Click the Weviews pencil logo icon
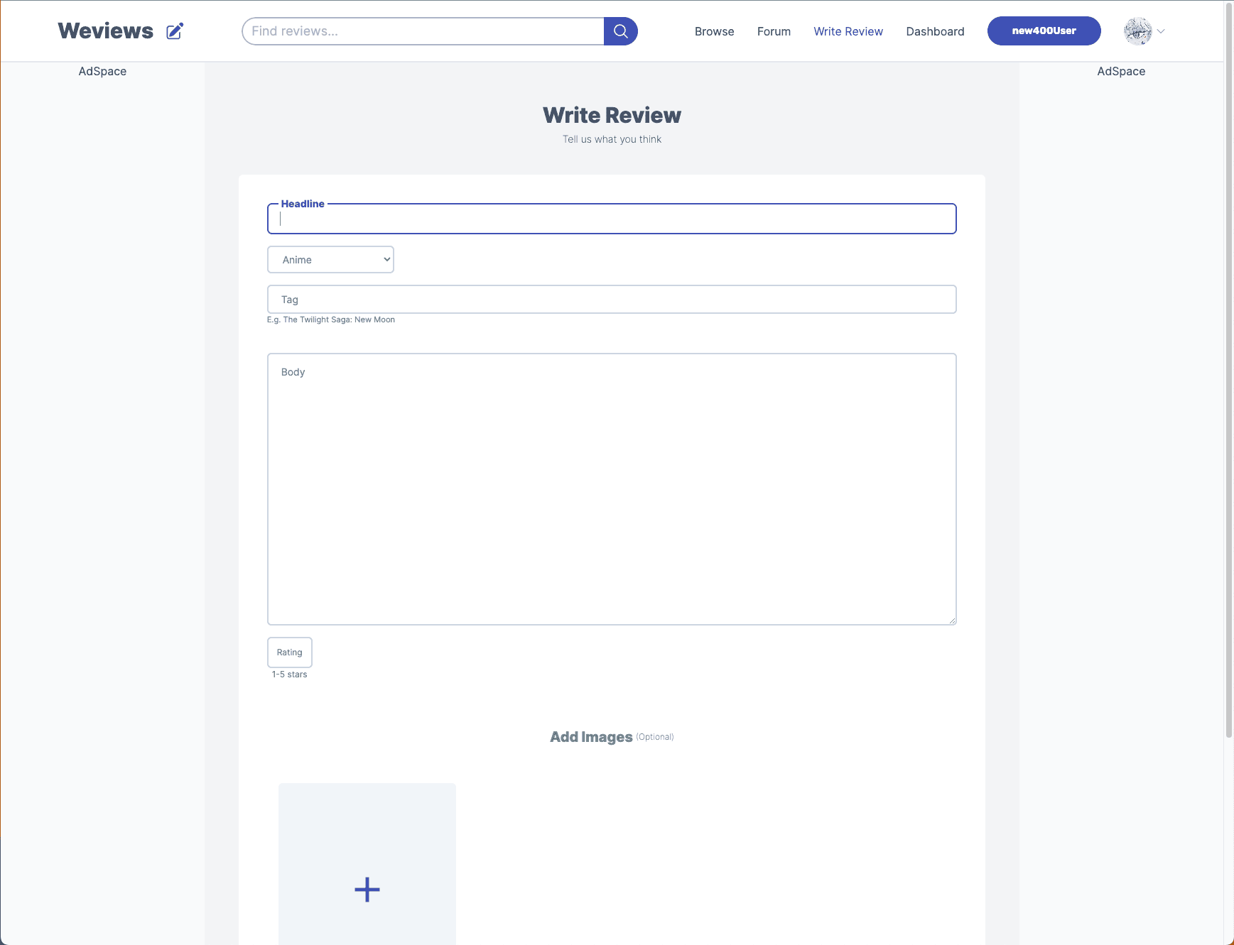 (x=175, y=31)
